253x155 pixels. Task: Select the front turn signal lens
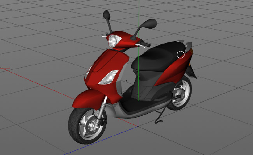(x=109, y=77)
